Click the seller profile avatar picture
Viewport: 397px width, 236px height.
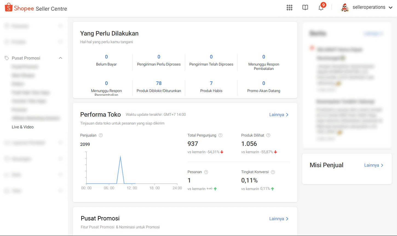tap(345, 8)
